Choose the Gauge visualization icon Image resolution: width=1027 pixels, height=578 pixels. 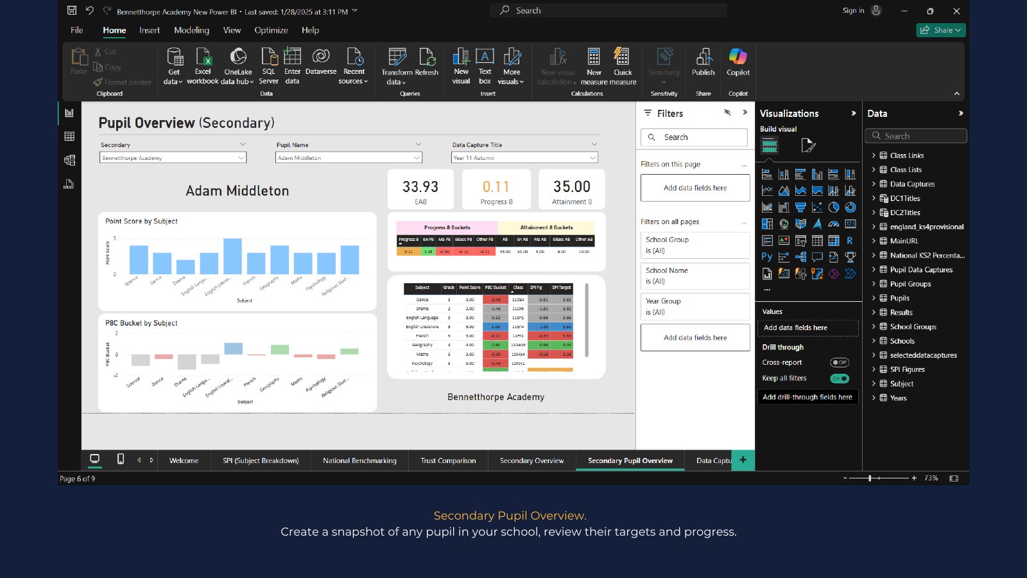click(834, 223)
